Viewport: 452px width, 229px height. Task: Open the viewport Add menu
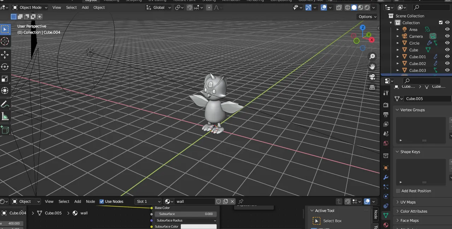point(85,7)
